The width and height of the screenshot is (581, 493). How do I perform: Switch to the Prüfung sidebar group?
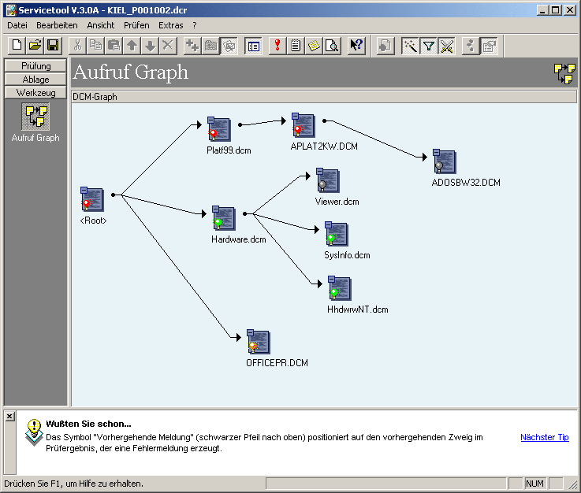pos(35,66)
